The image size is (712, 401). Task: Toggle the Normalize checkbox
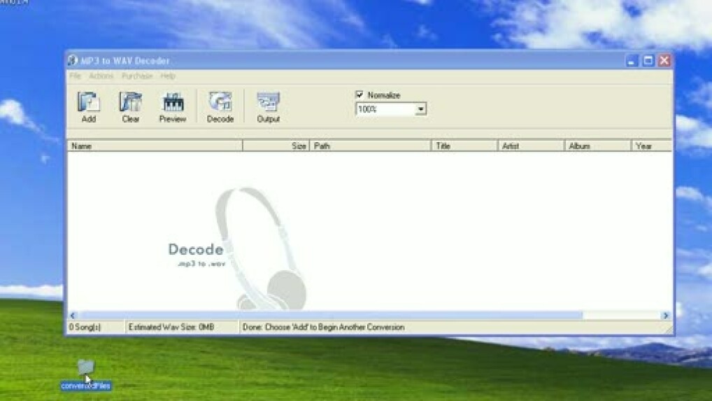pyautogui.click(x=359, y=95)
